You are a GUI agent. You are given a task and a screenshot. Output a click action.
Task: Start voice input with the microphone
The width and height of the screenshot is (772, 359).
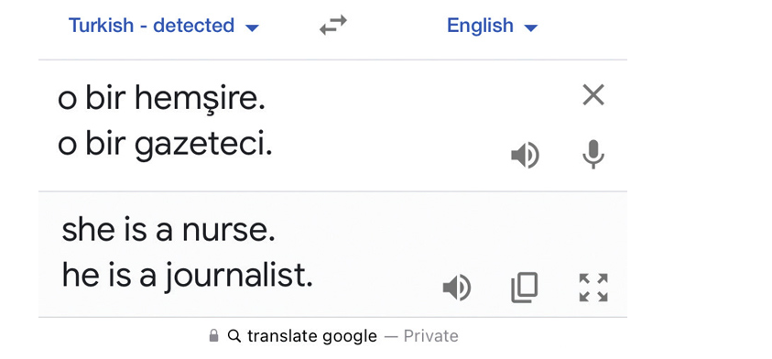(593, 154)
